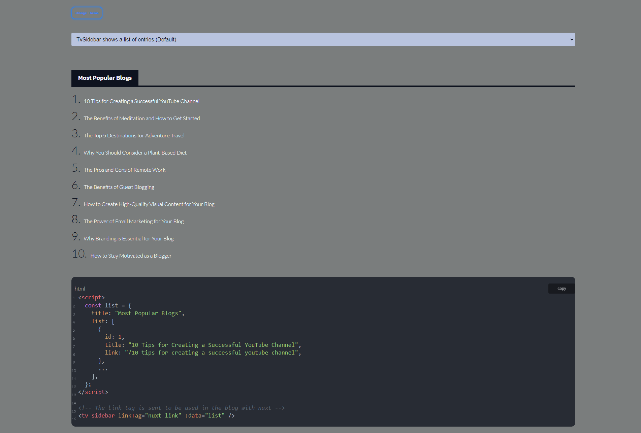Click the opening <script> tag in code
Screen dimensions: 641x433
[x=91, y=297]
